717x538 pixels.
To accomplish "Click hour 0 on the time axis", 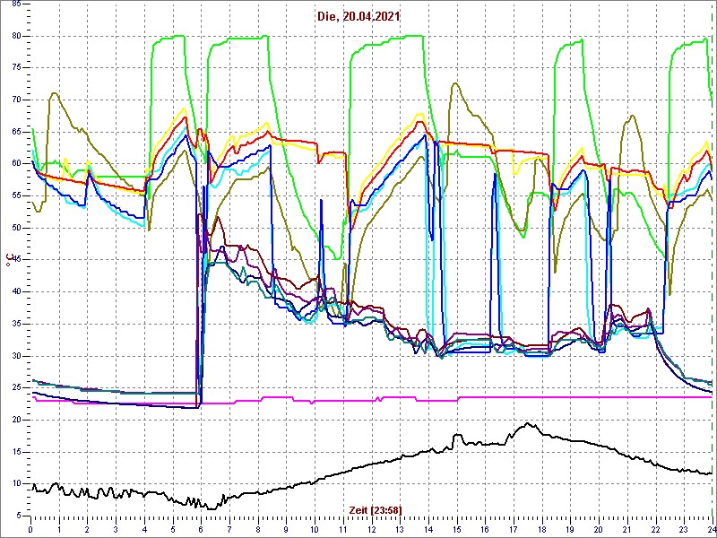I will pyautogui.click(x=30, y=530).
